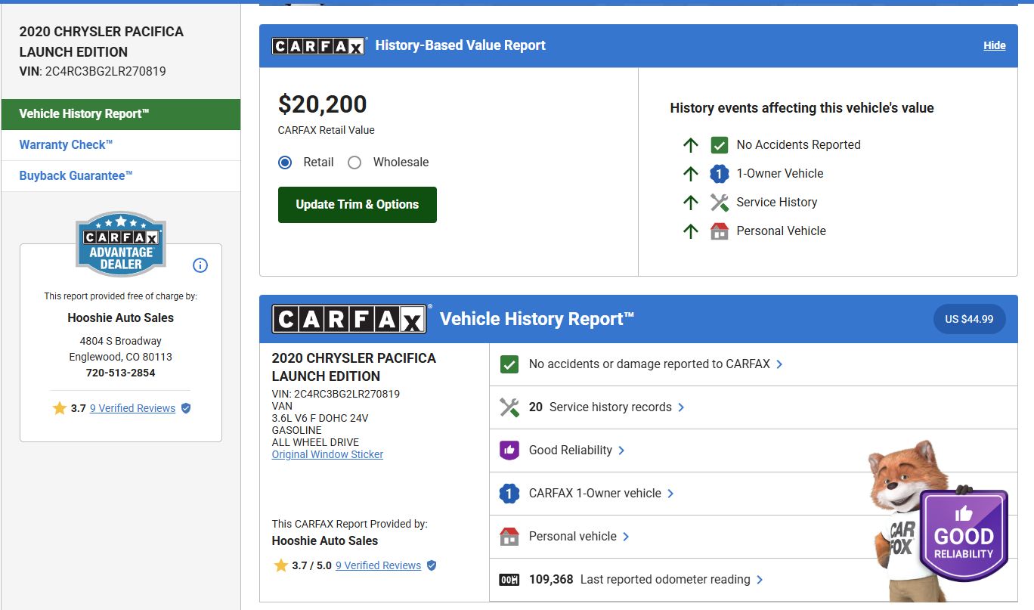Select the Wholesale value radio button
Image resolution: width=1034 pixels, height=610 pixels.
354,163
